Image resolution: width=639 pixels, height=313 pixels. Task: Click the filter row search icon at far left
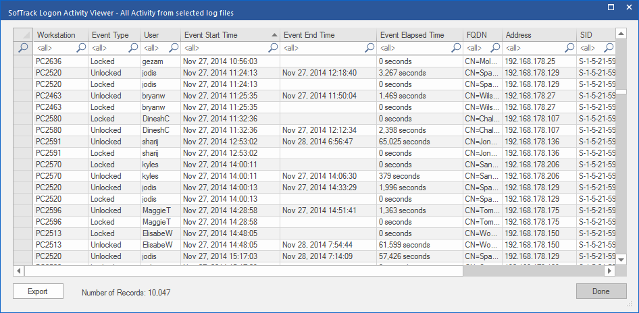pos(23,48)
